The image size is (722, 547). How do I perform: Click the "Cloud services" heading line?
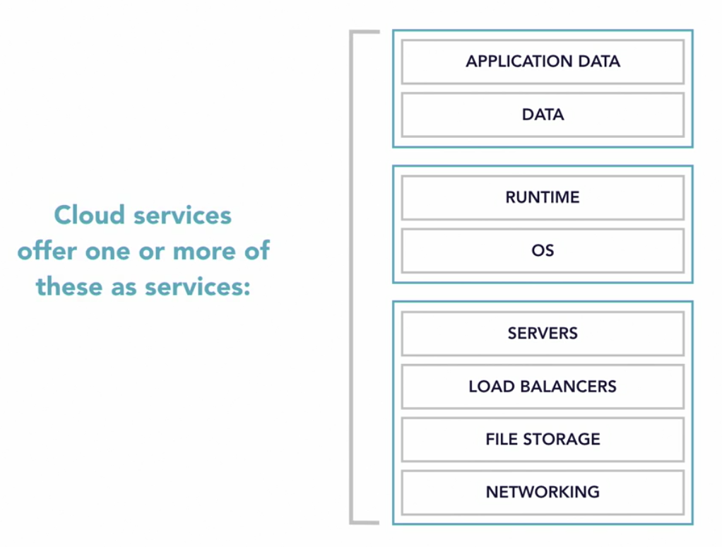pyautogui.click(x=143, y=215)
